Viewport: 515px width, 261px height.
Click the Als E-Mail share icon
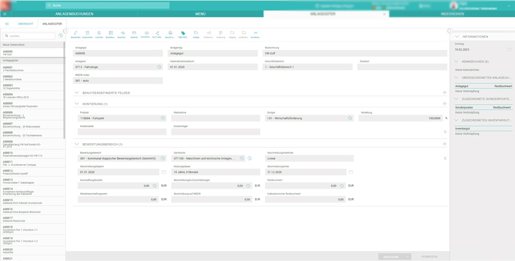click(157, 33)
